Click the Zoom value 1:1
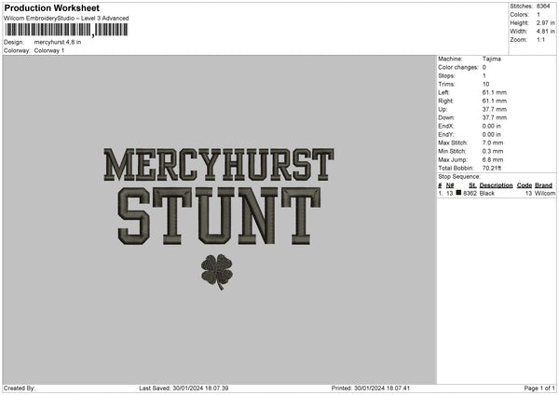This screenshot has width=559, height=395. [x=540, y=40]
